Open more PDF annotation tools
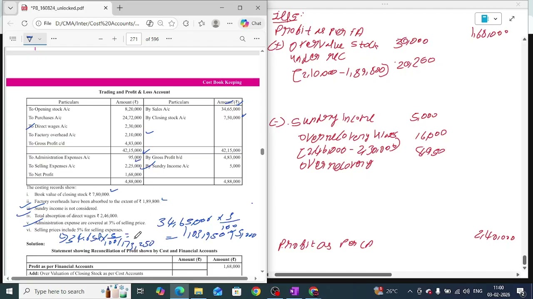The width and height of the screenshot is (533, 299). 54,39
